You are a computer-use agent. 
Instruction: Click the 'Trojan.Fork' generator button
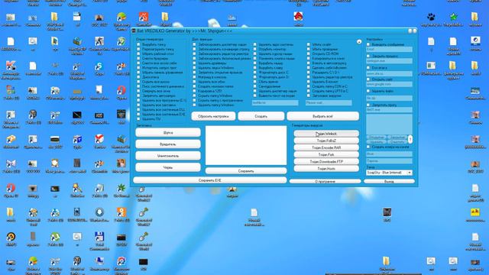pos(326,154)
